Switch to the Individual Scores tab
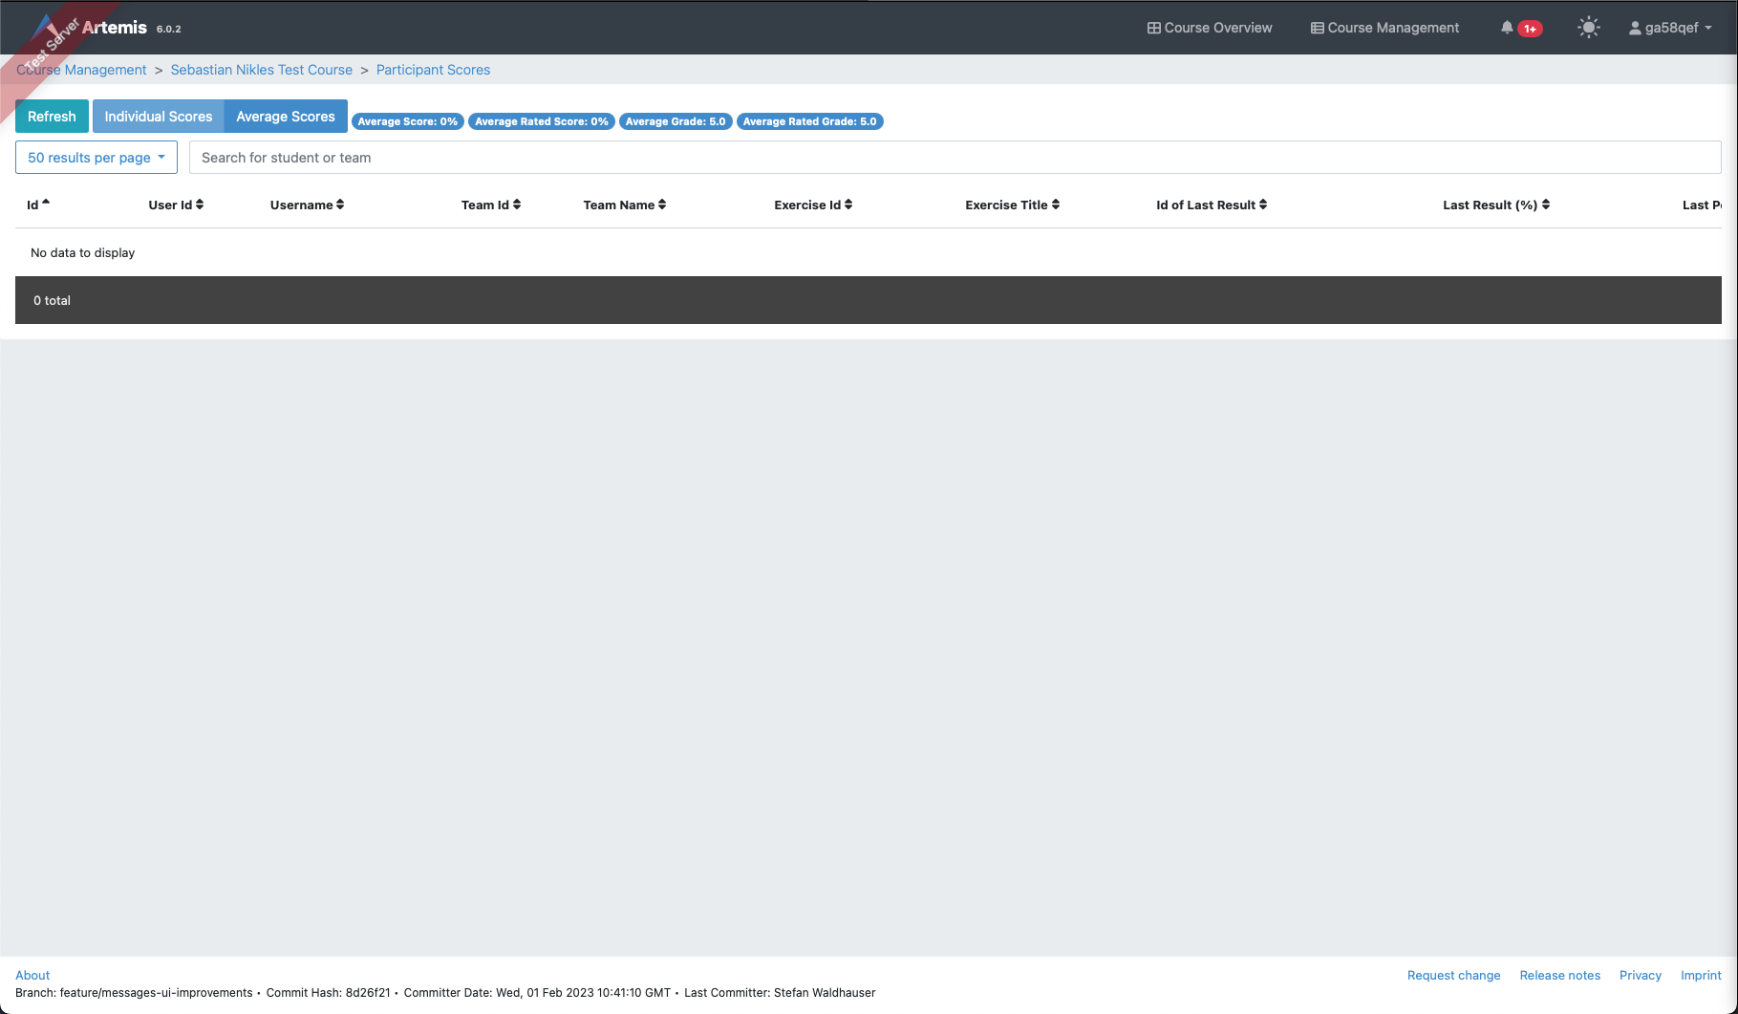The height and width of the screenshot is (1014, 1738). click(158, 116)
